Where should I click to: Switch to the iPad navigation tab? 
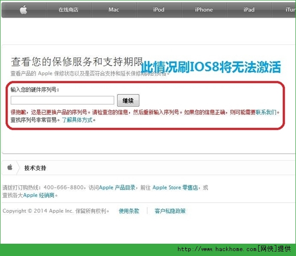click(x=249, y=9)
